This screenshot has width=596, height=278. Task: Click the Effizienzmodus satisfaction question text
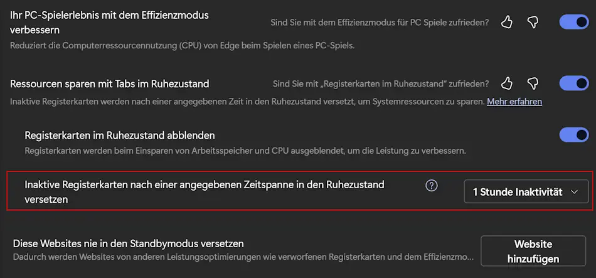[380, 23]
